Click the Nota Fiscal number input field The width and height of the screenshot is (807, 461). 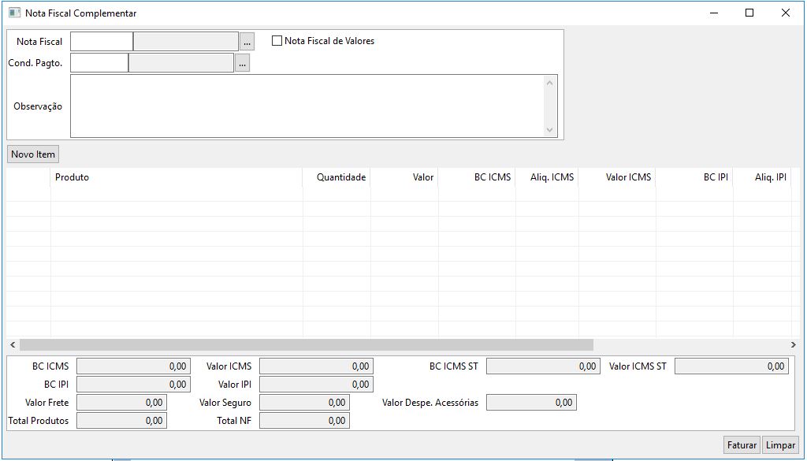point(102,42)
